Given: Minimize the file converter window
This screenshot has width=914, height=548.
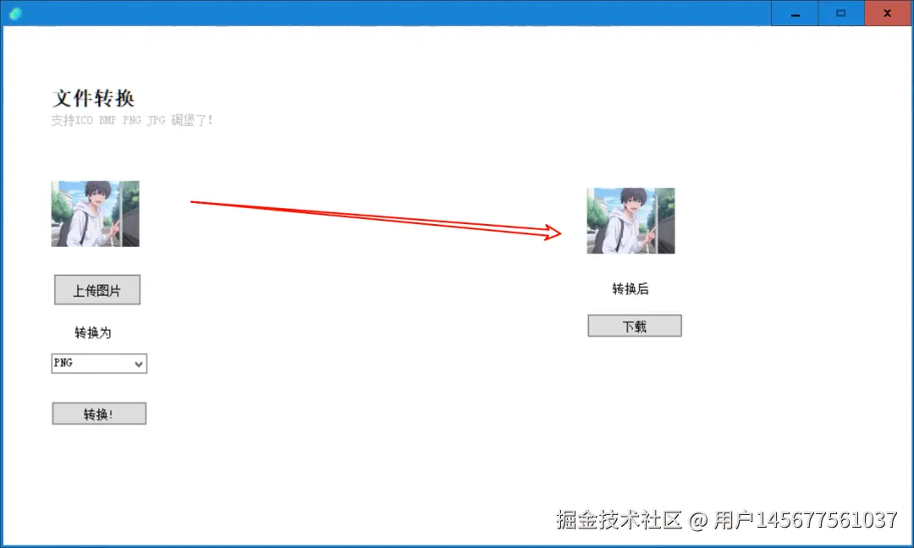Looking at the screenshot, I should click(x=795, y=13).
